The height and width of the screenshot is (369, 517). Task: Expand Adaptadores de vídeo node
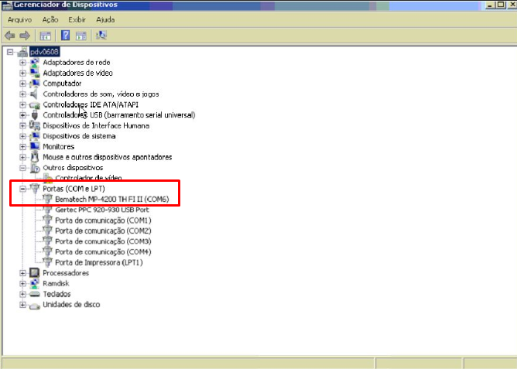(x=22, y=73)
